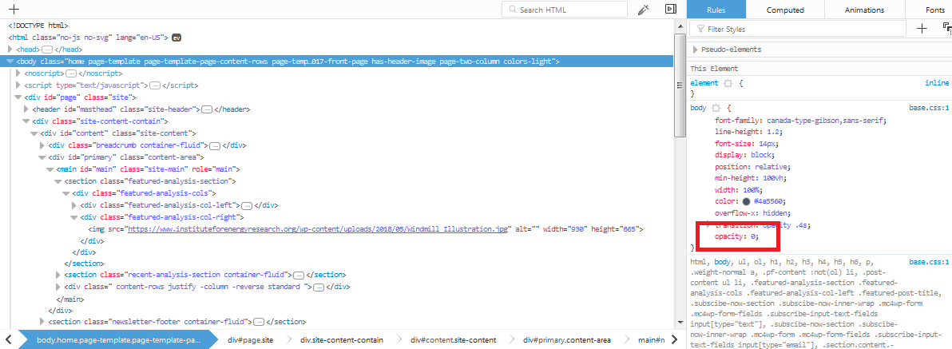Select div#content.site-content breadcrumb item

[454, 340]
